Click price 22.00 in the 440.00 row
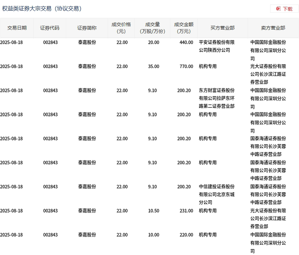Image resolution: width=299 pixels, height=255 pixels. (x=122, y=42)
